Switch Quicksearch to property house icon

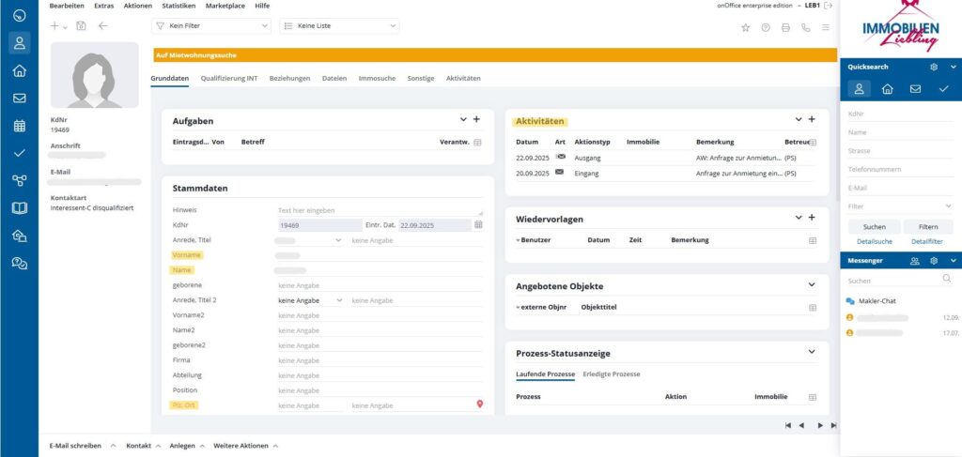887,89
